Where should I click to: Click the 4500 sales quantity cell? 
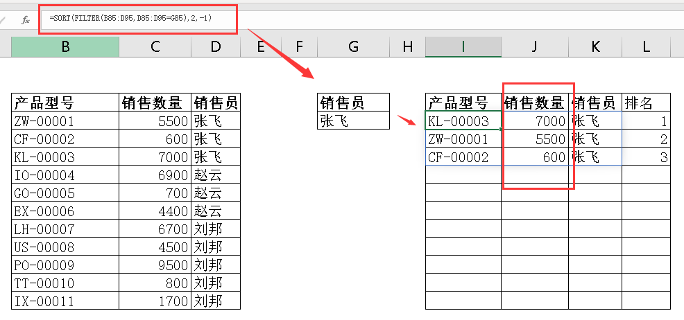click(155, 247)
